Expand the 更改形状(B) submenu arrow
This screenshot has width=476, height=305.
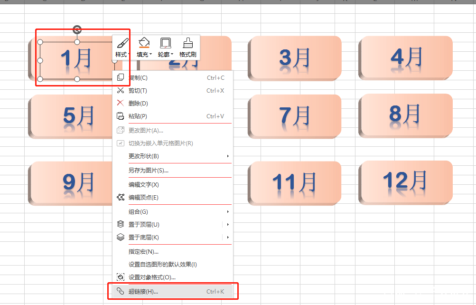[x=228, y=156]
